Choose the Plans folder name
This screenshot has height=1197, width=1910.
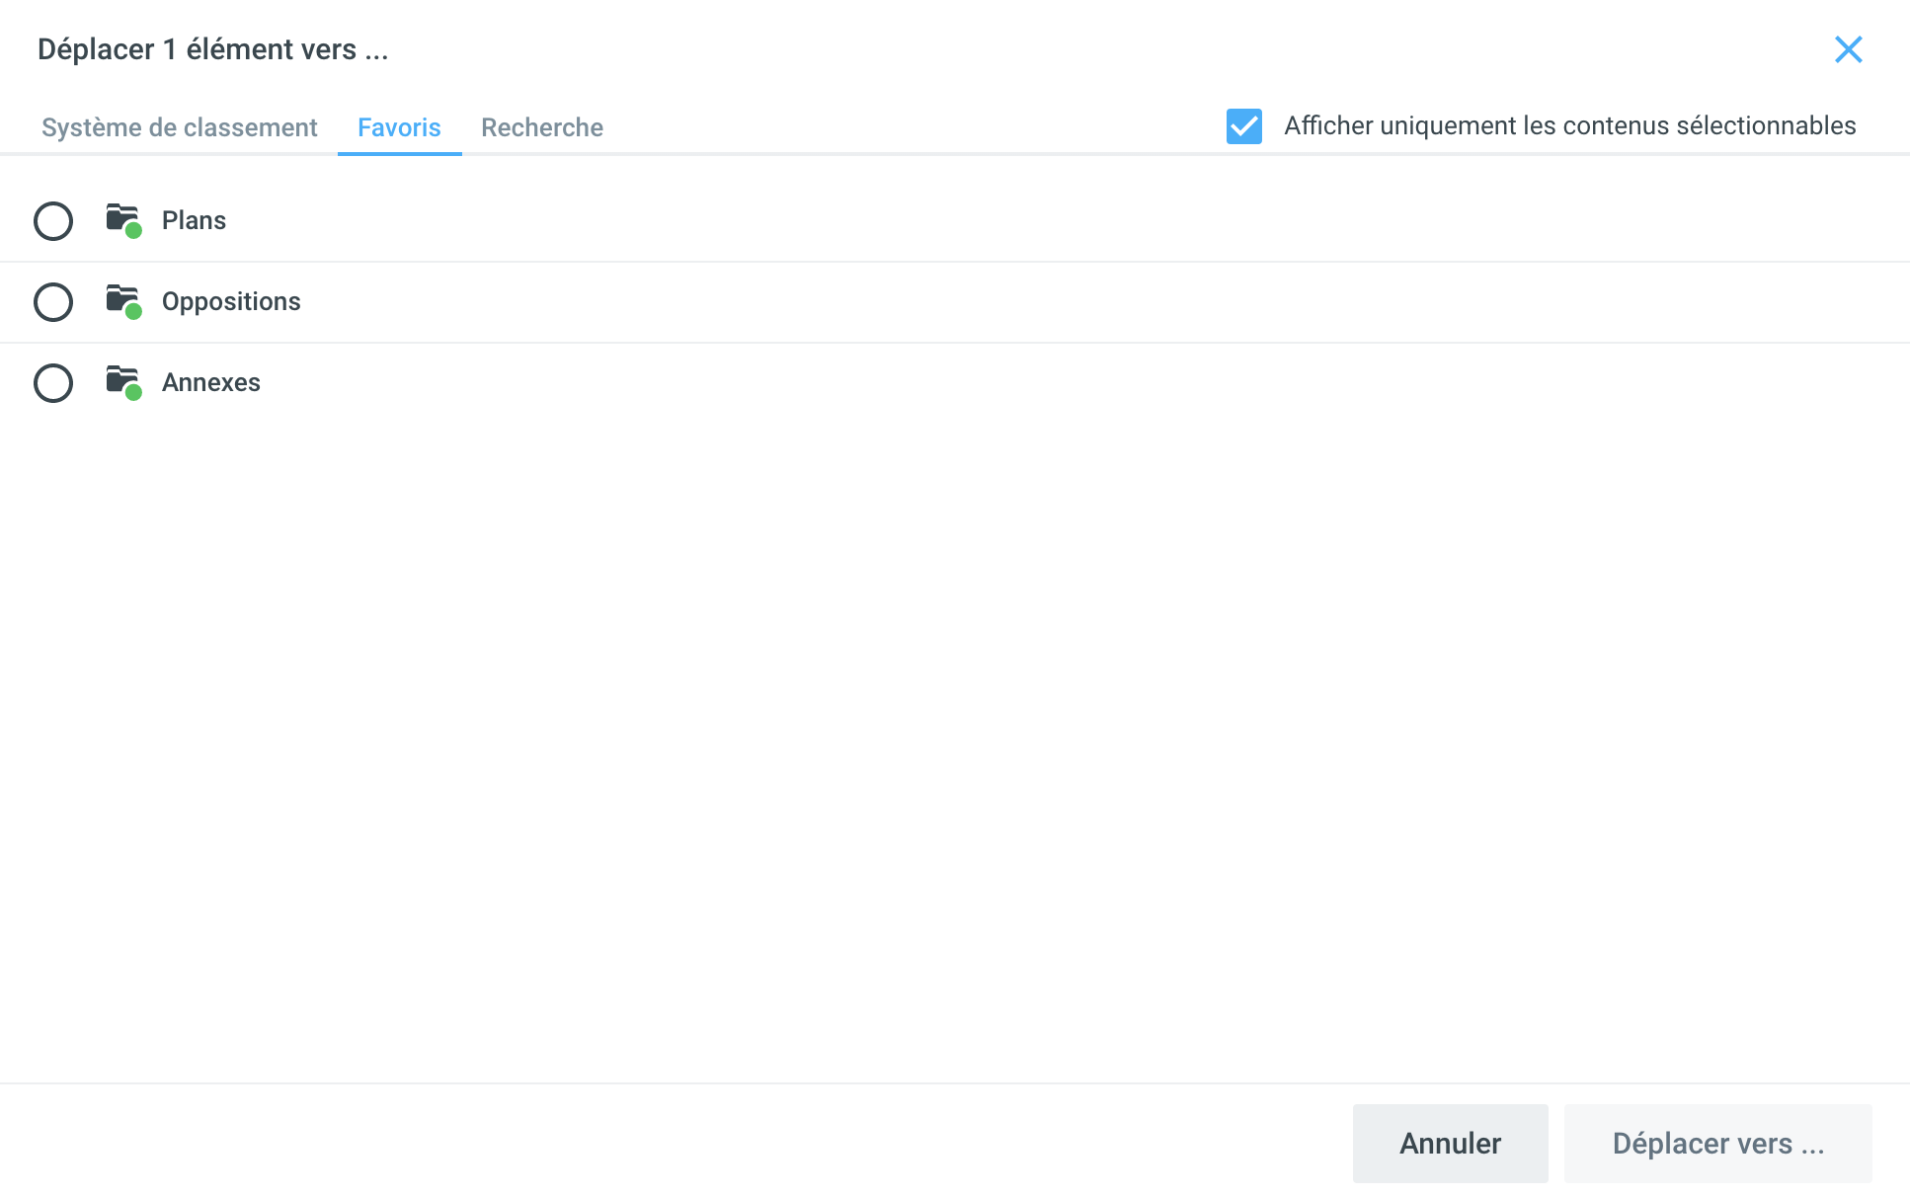[194, 220]
